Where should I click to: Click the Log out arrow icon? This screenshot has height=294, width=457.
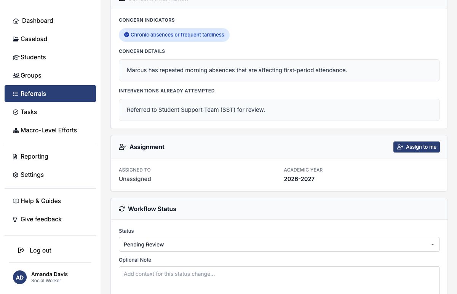tap(21, 250)
